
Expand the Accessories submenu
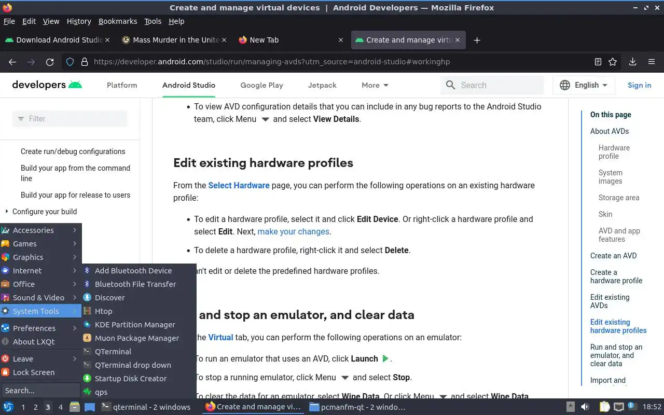click(x=41, y=230)
